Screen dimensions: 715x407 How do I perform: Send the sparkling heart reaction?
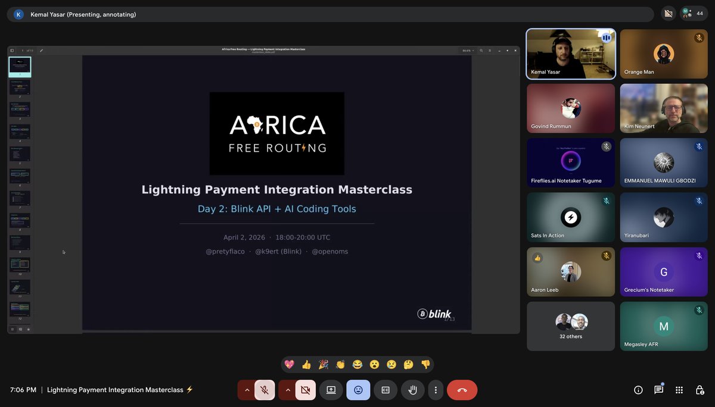click(290, 364)
